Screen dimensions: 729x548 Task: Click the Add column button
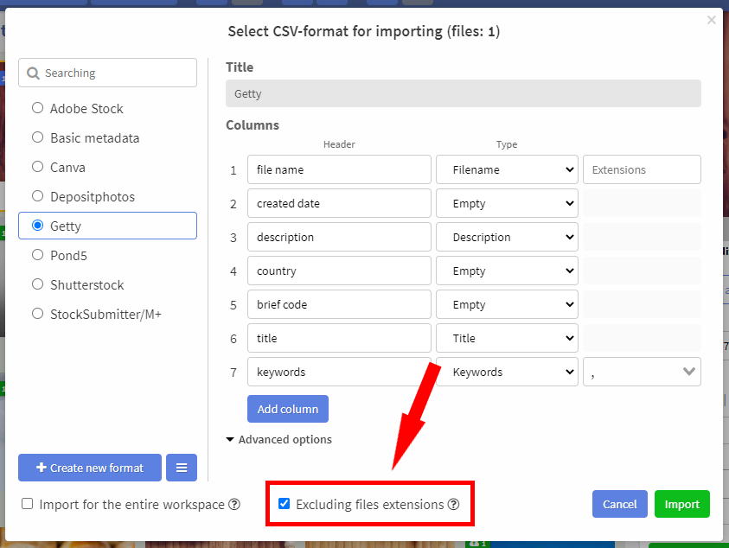click(x=288, y=409)
